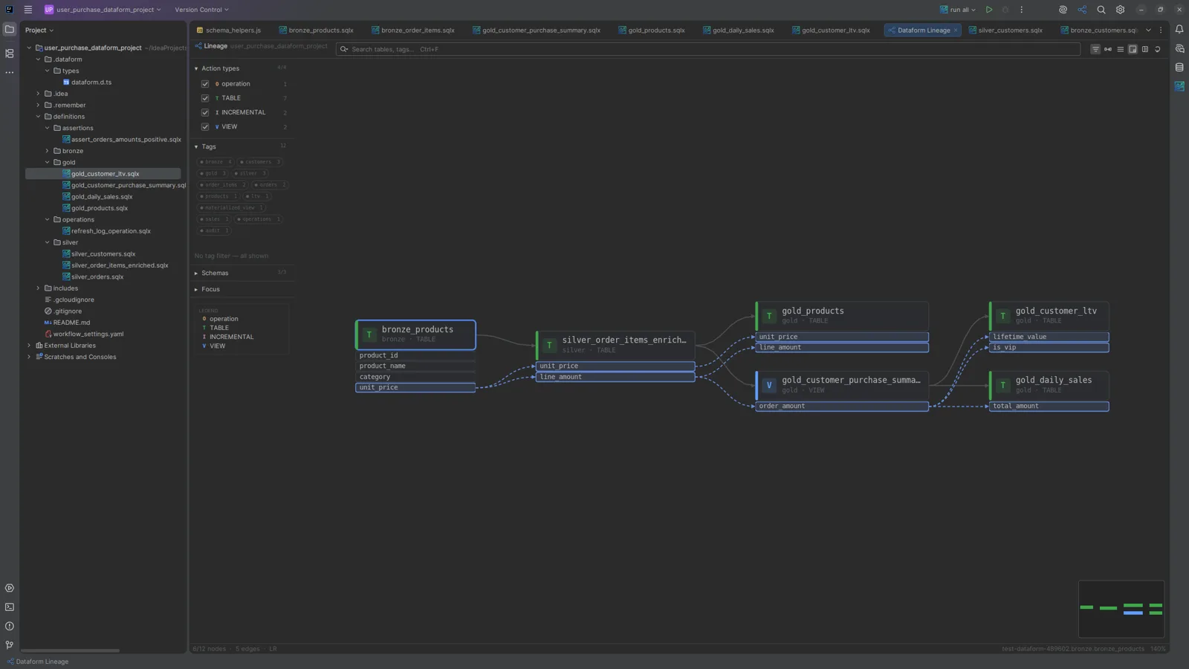
Task: Click the filter icon in lineage toolbar
Action: tap(1095, 49)
